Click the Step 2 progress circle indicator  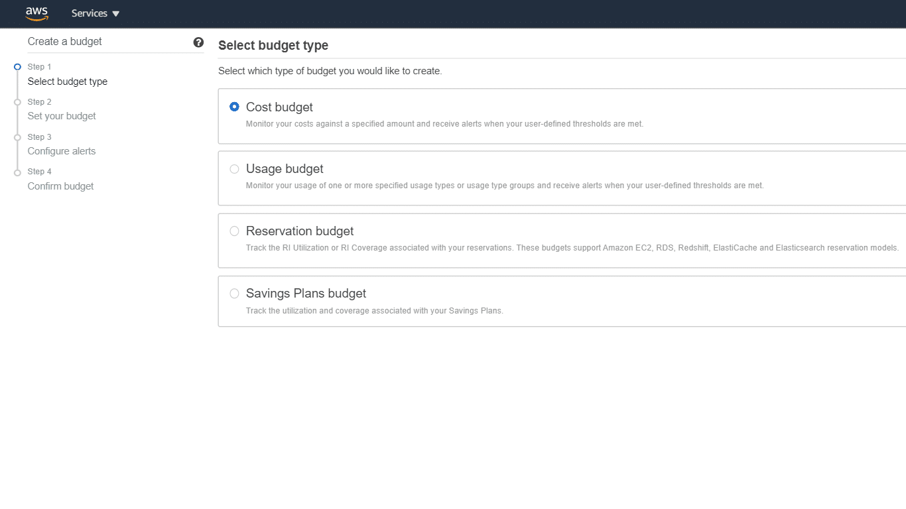click(17, 101)
